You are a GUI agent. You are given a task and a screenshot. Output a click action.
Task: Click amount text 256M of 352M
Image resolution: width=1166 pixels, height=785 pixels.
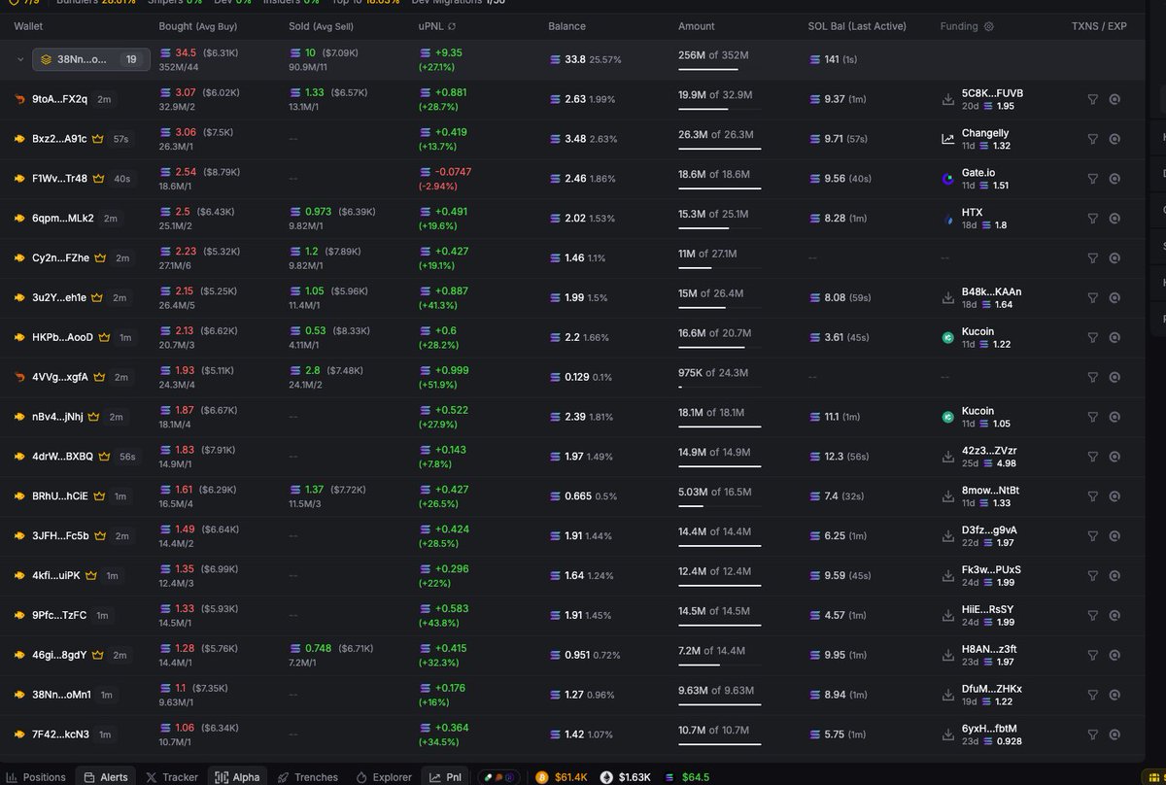pos(715,54)
